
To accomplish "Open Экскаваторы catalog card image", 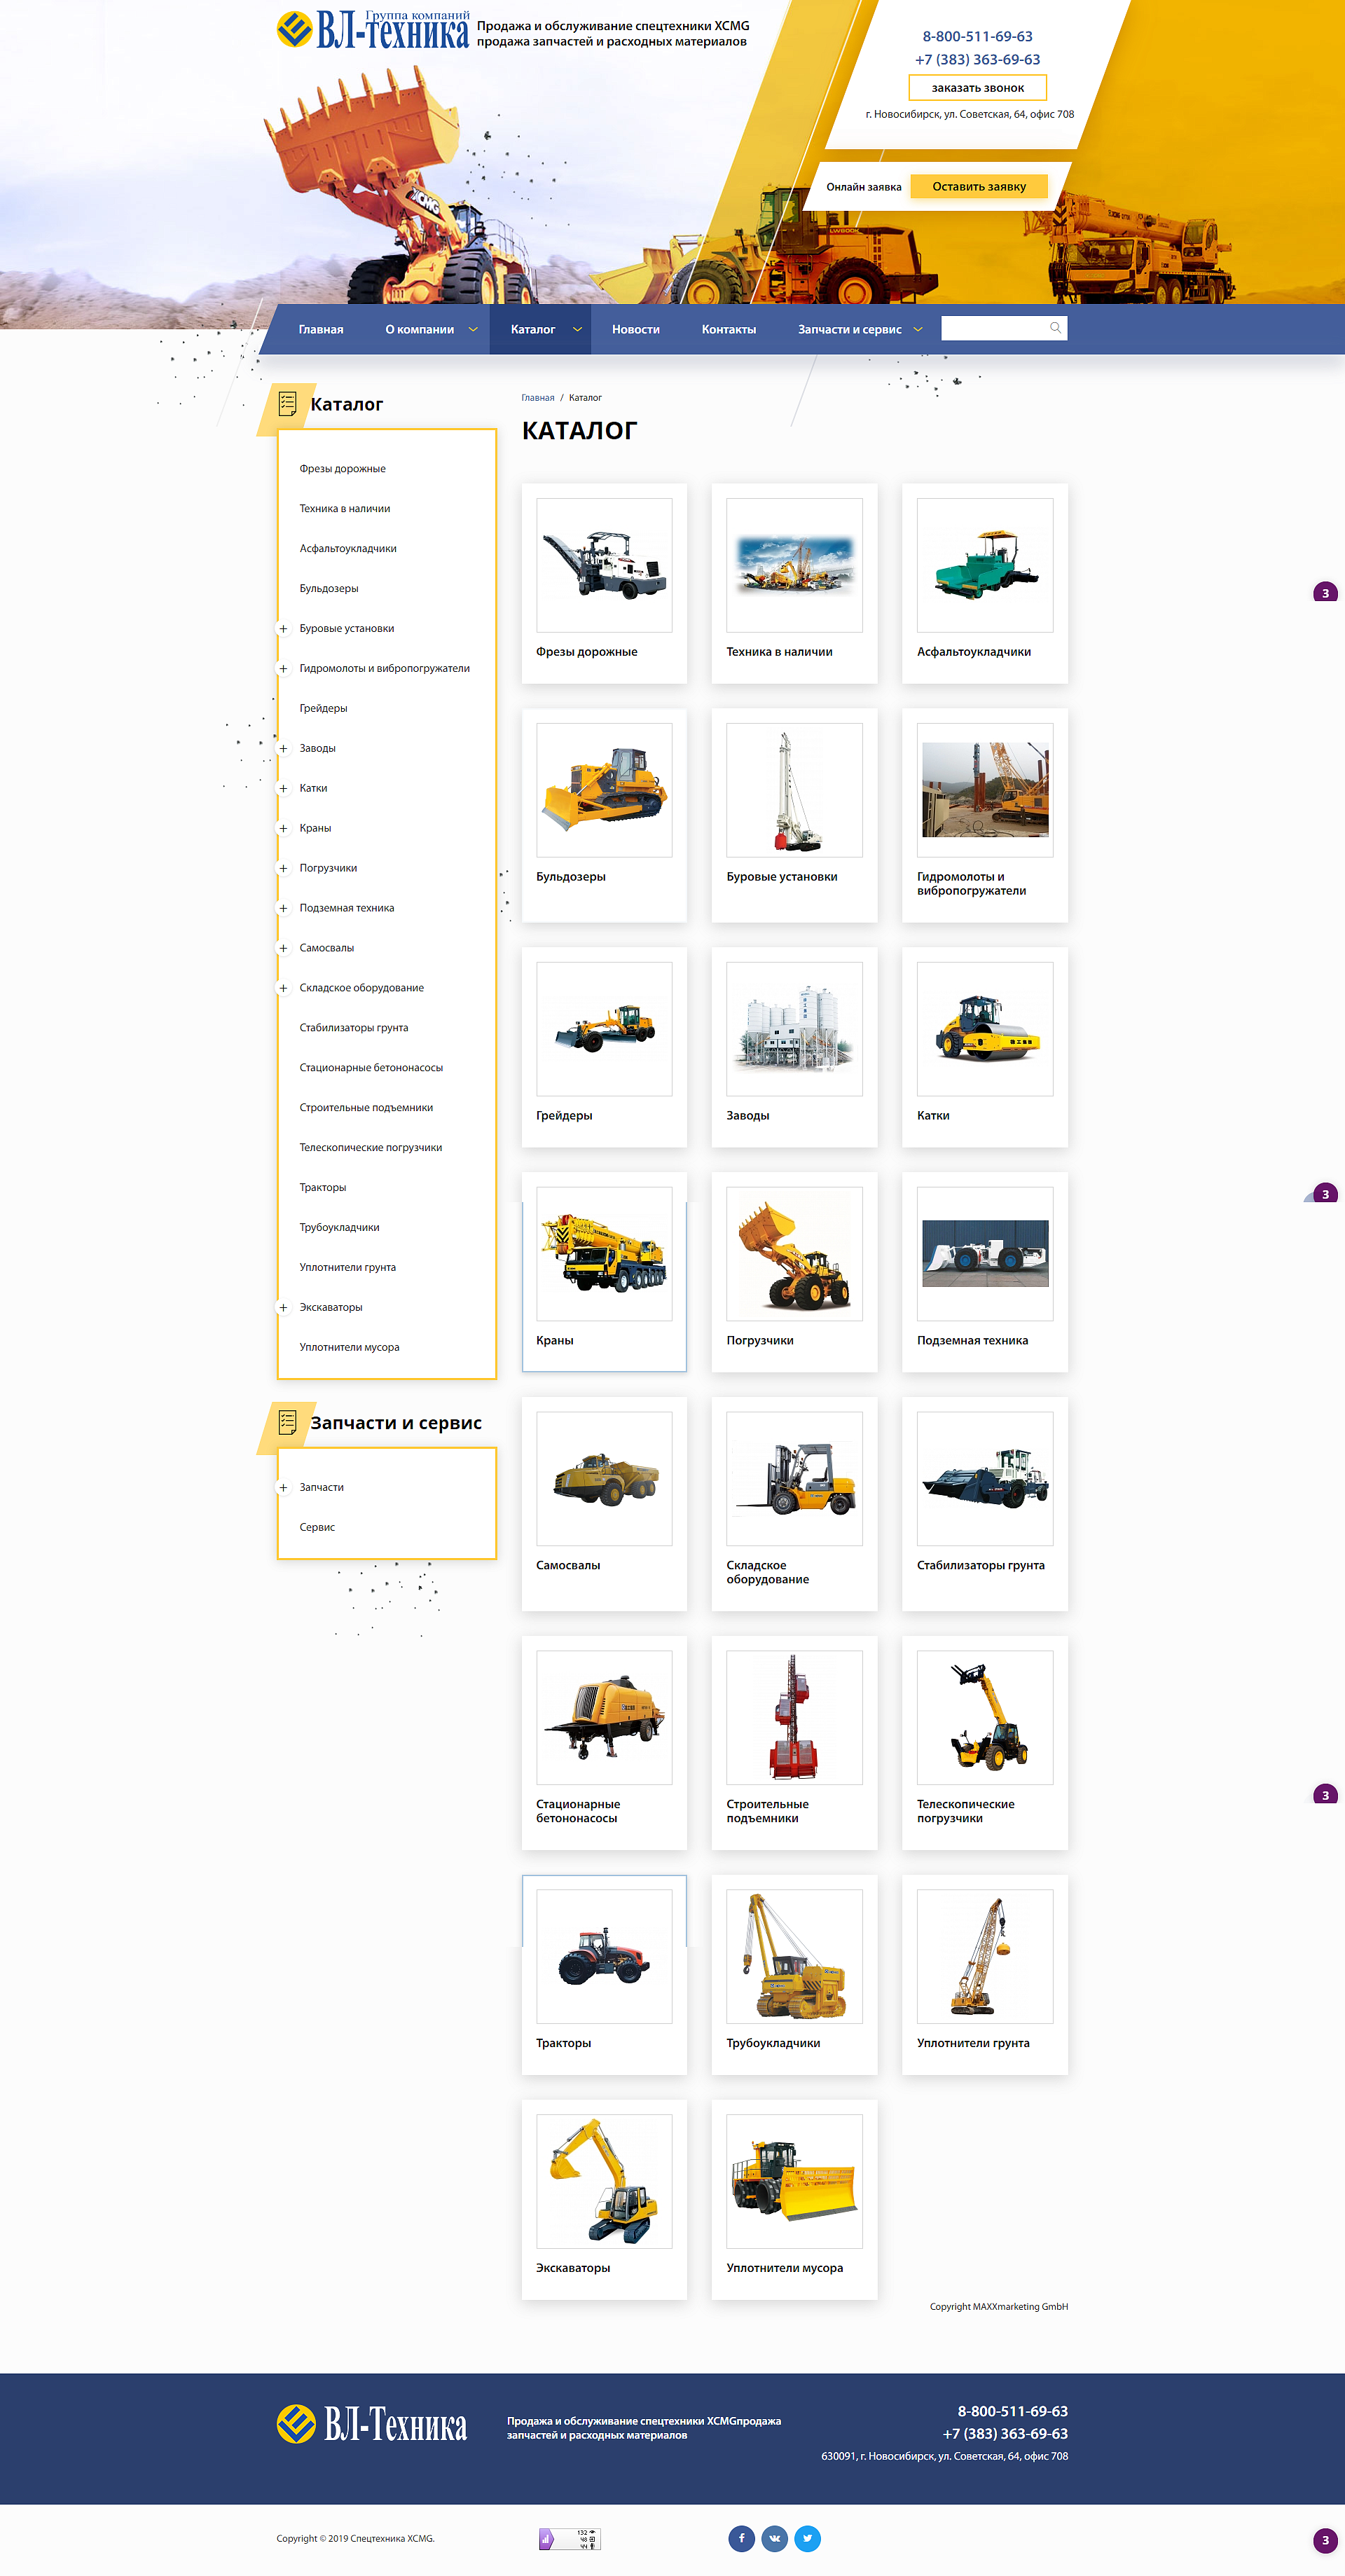I will coord(604,2181).
